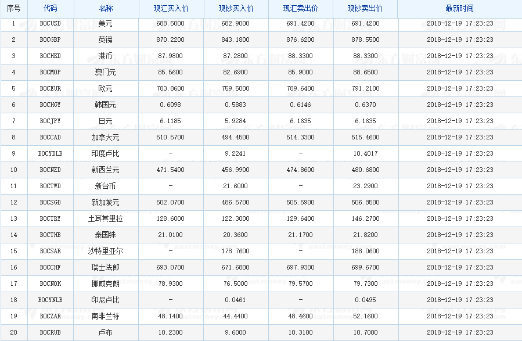Click the 印度卢比 name cell
This screenshot has width=522, height=341.
[106, 154]
